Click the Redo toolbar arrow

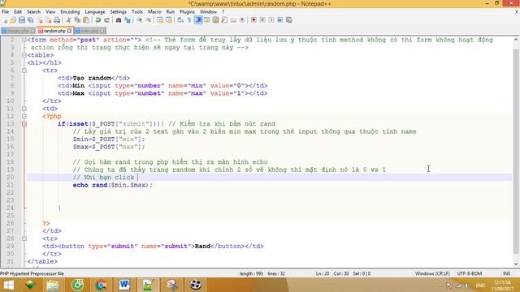106,20
